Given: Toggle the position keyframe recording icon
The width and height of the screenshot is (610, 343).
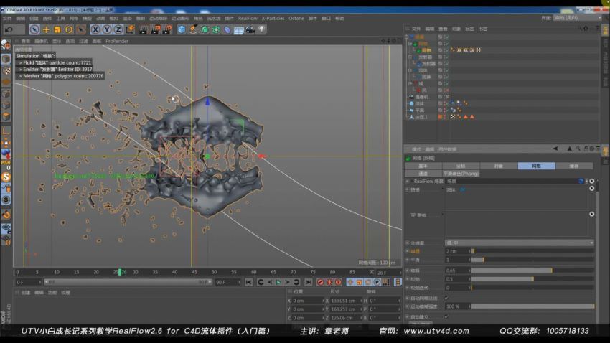Looking at the screenshot, I should click(x=350, y=282).
